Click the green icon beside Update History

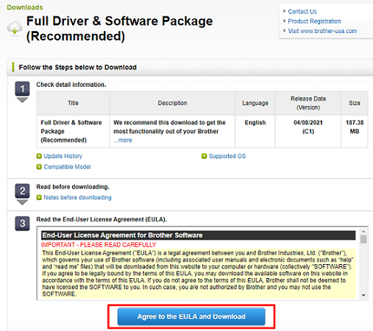pos(39,156)
